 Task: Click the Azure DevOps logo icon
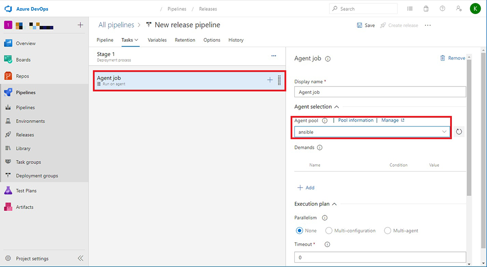(8, 9)
